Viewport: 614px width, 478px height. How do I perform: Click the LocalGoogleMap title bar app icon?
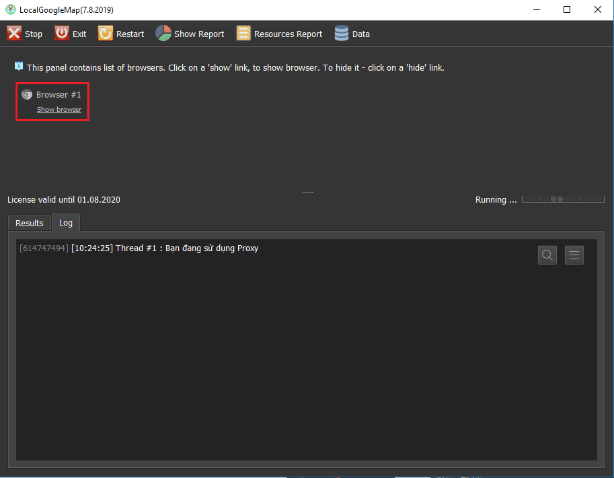10,9
